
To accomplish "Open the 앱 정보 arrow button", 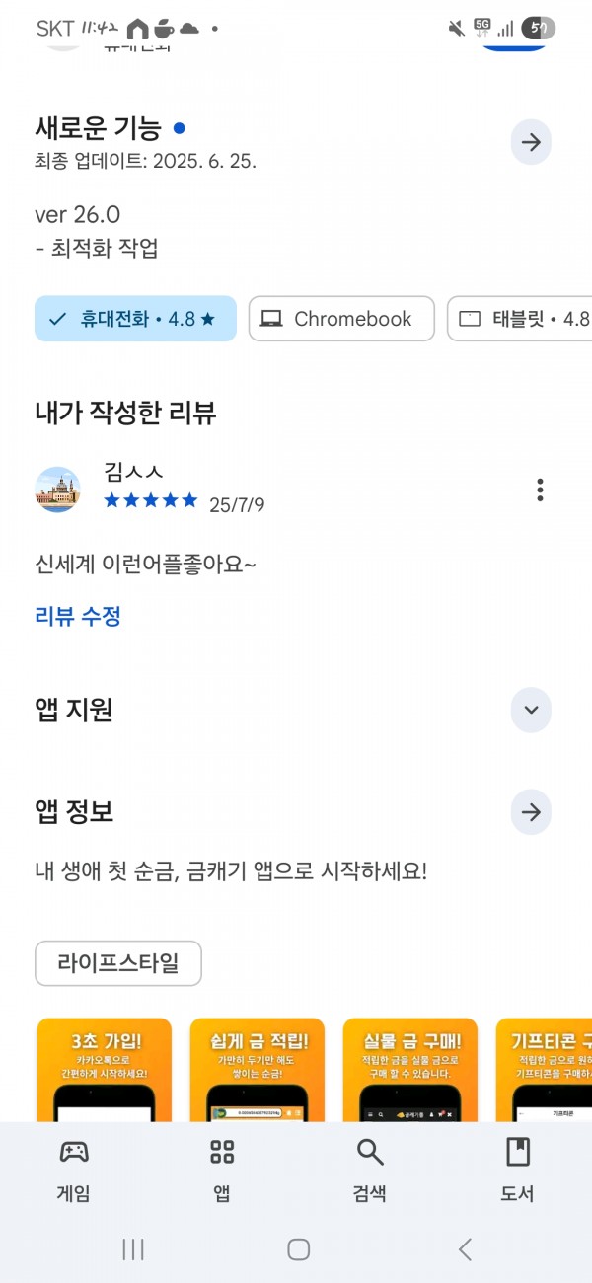I will coord(531,812).
